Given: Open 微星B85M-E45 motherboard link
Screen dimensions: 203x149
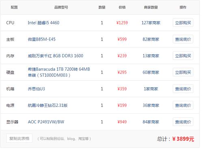Looking at the screenshot, I should click(x=42, y=39).
